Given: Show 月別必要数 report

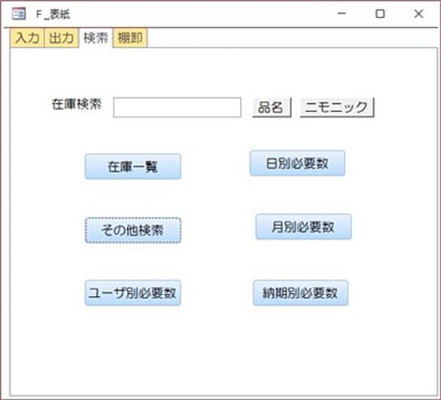Looking at the screenshot, I should [303, 227].
